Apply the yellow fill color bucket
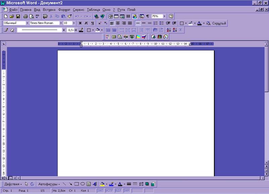The image size is (269, 194). (102, 184)
